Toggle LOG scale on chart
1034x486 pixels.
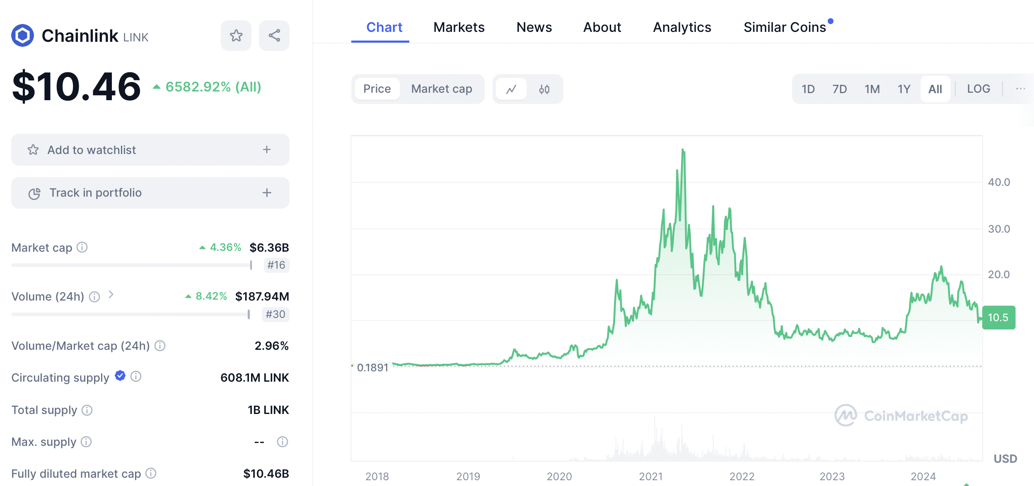pyautogui.click(x=978, y=89)
